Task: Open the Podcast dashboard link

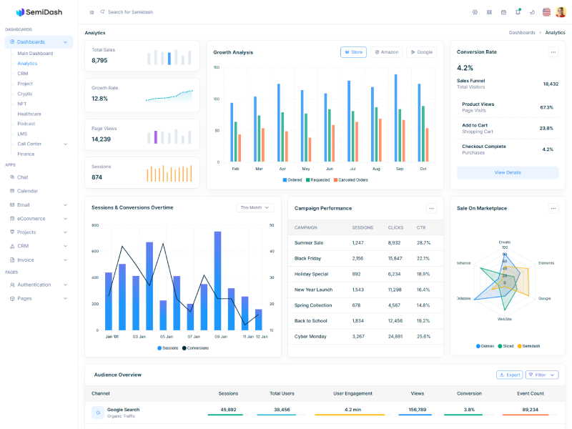Action: (x=26, y=124)
